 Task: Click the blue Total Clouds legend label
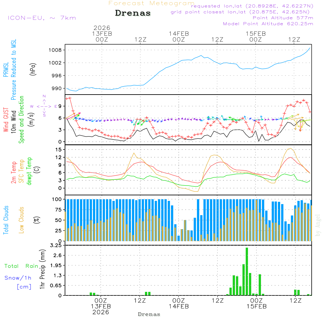click(6, 220)
